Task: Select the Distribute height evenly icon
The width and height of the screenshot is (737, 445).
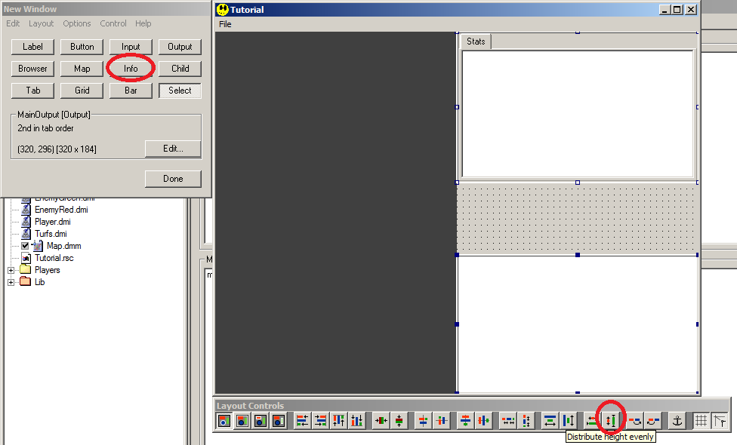Action: pyautogui.click(x=610, y=420)
